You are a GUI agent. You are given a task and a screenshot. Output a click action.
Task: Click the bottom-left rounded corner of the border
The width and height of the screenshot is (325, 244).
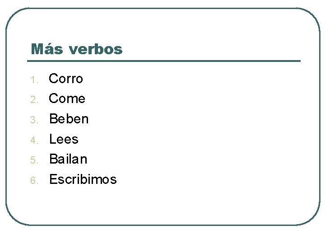(13, 218)
